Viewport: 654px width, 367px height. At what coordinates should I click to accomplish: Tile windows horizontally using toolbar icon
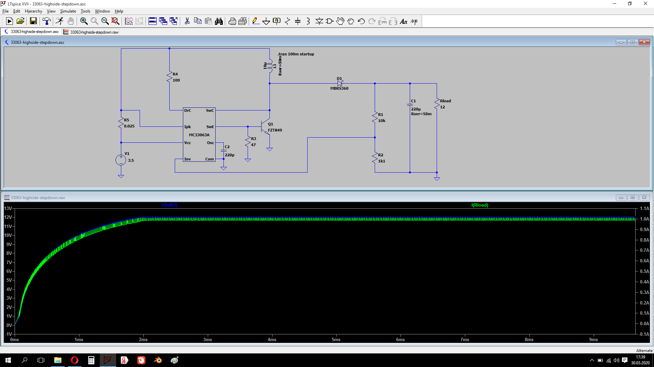pos(153,21)
